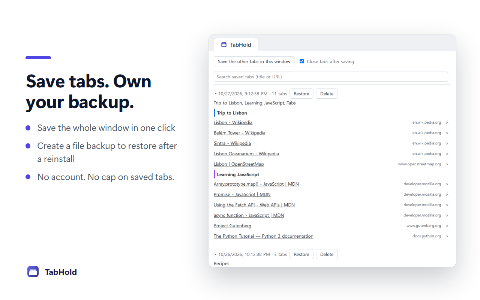
Task: Remove Lisbon - Wikipedia with its x
Action: coord(447,123)
